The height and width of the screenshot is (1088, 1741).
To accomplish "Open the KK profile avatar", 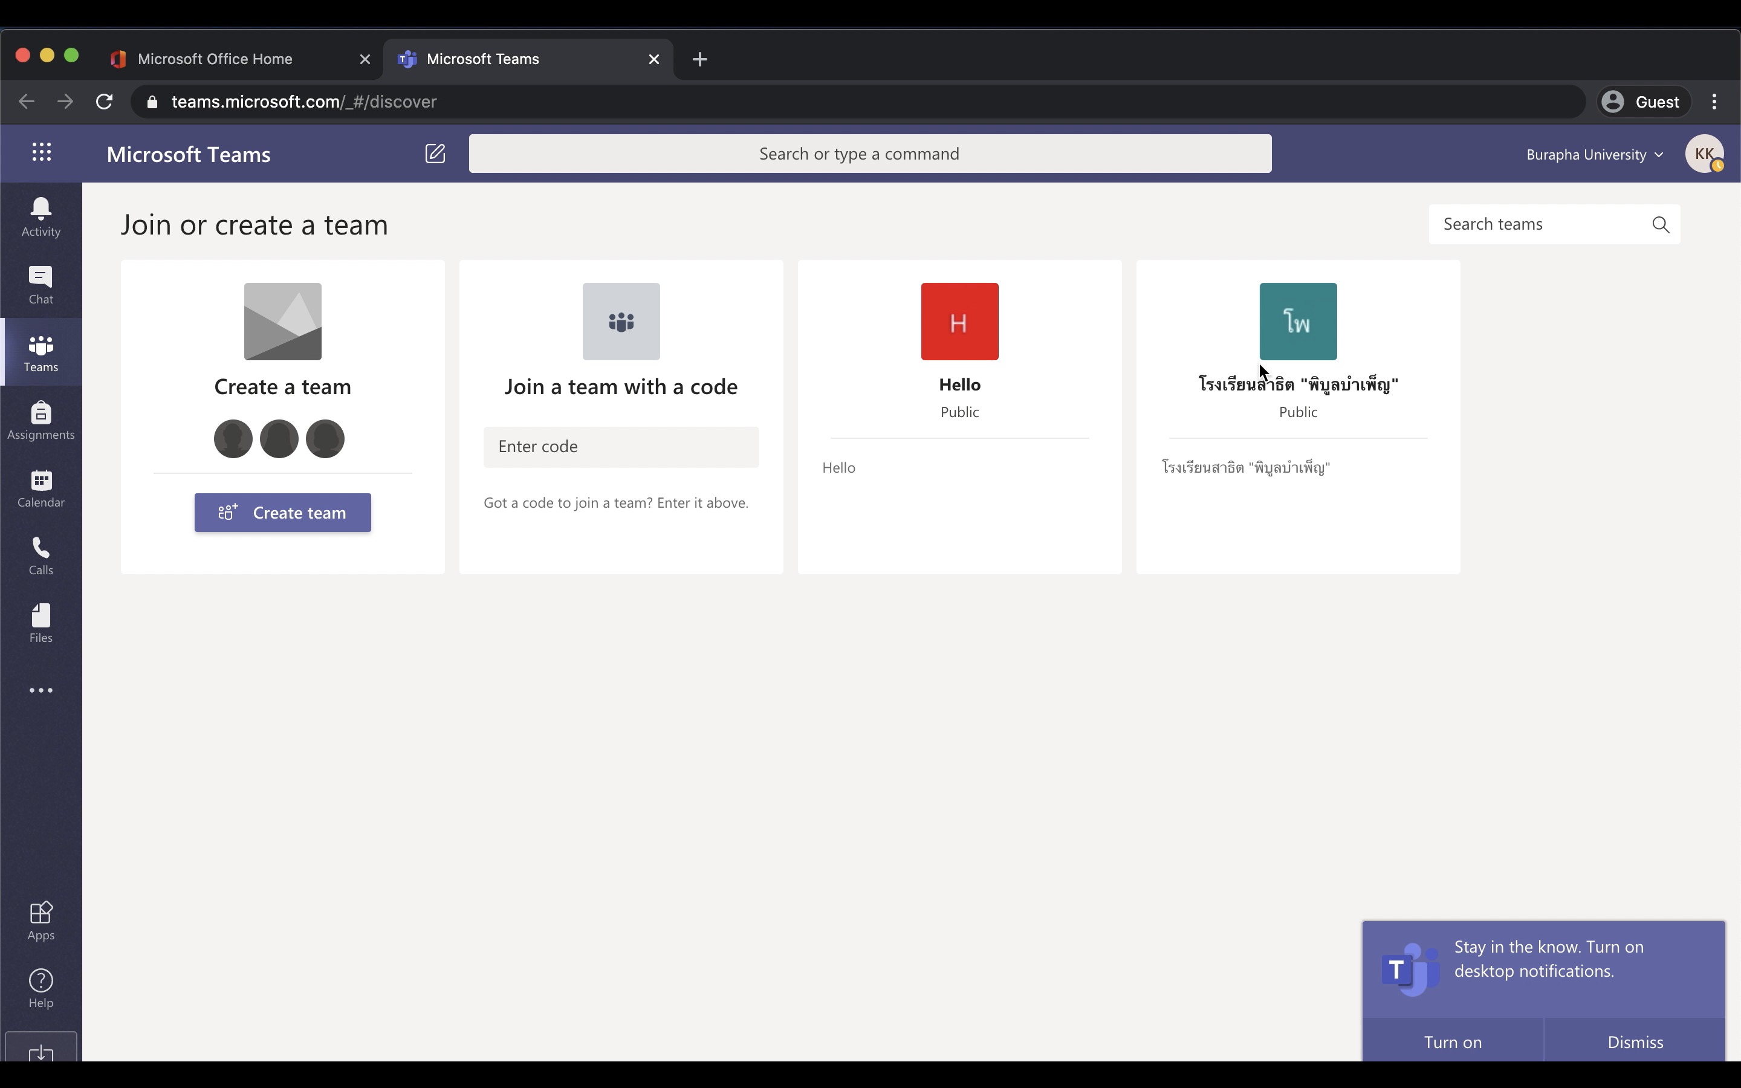I will pos(1704,154).
